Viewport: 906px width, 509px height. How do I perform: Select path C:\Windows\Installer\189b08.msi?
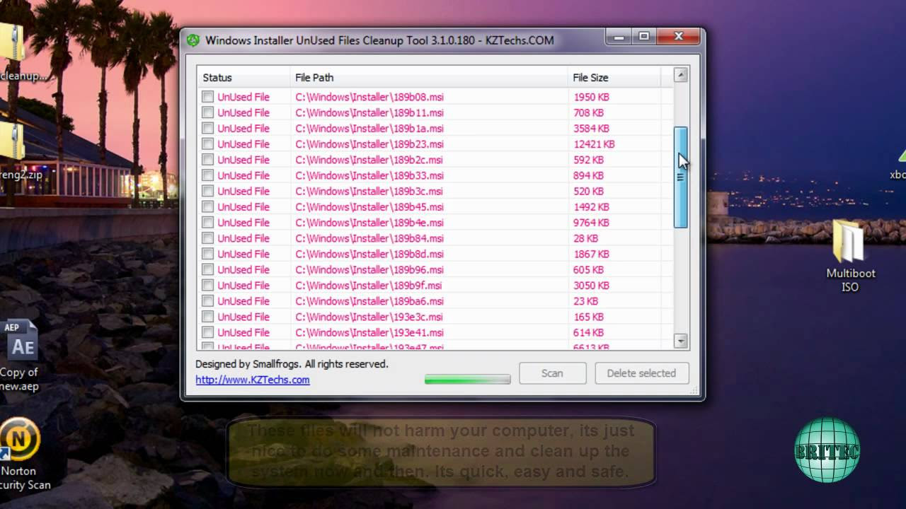(369, 97)
